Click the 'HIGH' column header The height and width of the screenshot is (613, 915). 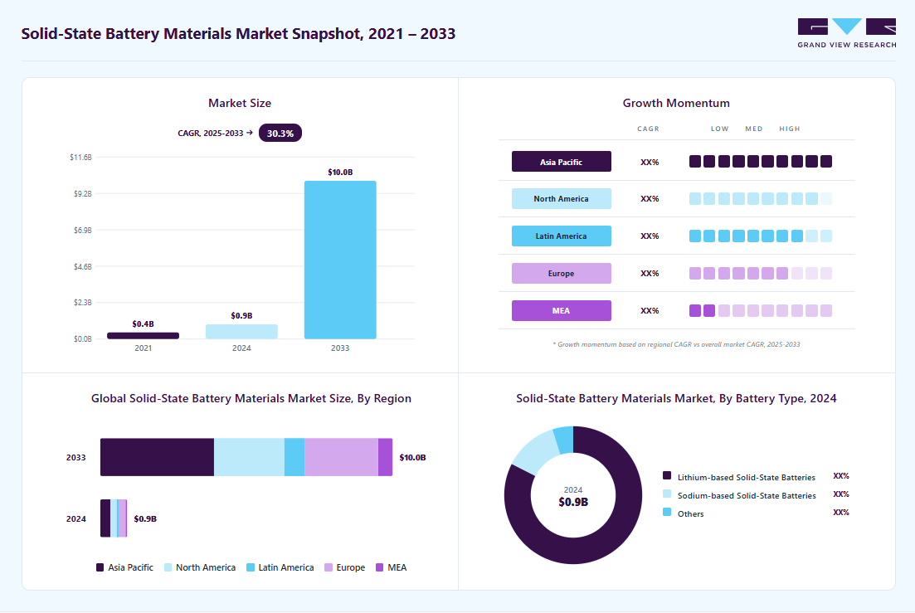(790, 129)
